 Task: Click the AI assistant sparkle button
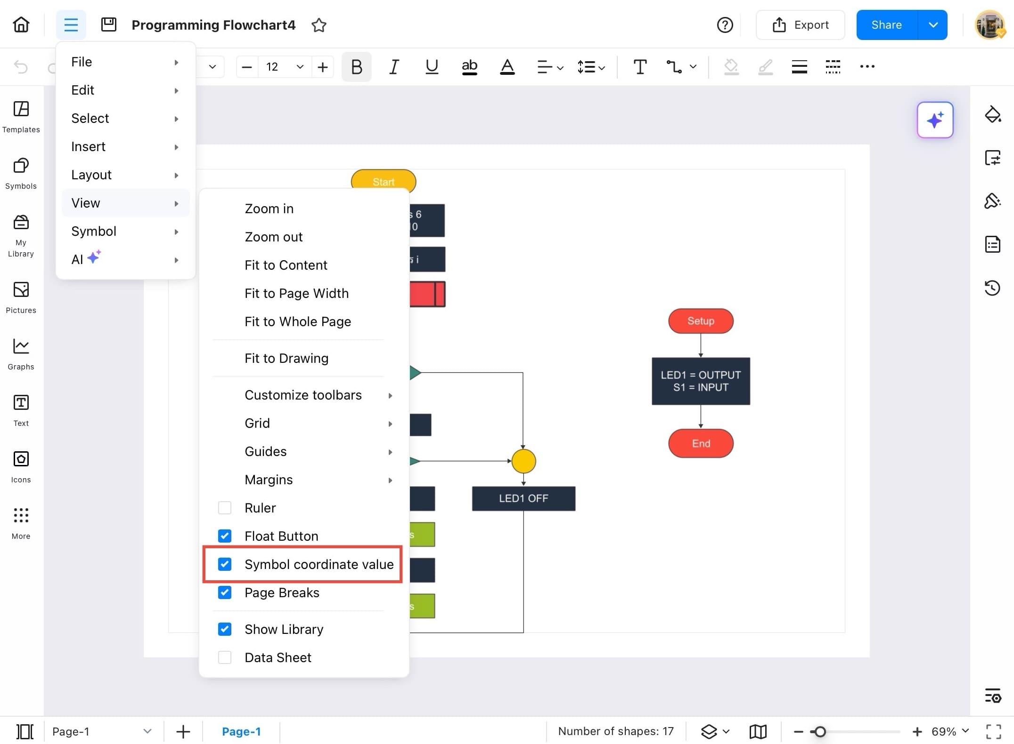(935, 120)
